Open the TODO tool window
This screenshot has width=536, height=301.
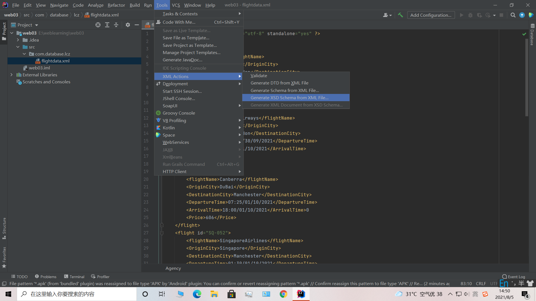pos(19,276)
